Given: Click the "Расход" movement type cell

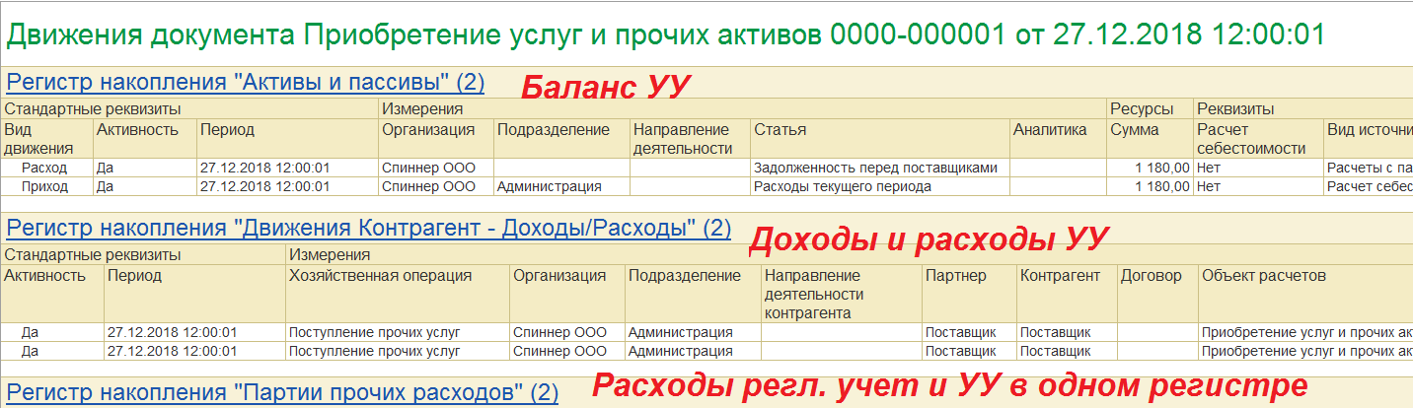Looking at the screenshot, I should [45, 168].
